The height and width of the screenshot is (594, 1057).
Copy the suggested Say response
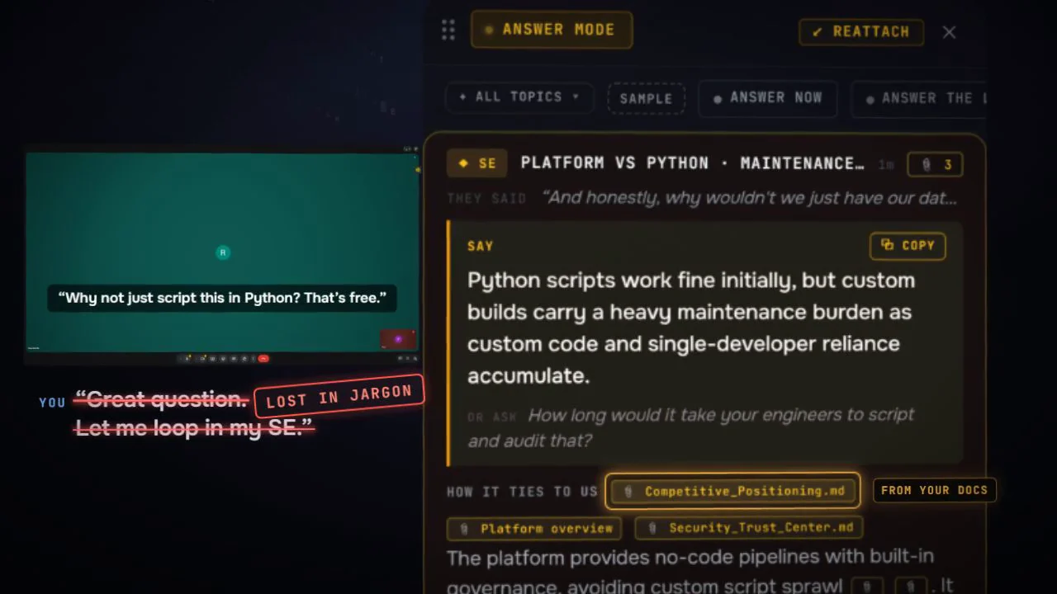click(908, 245)
